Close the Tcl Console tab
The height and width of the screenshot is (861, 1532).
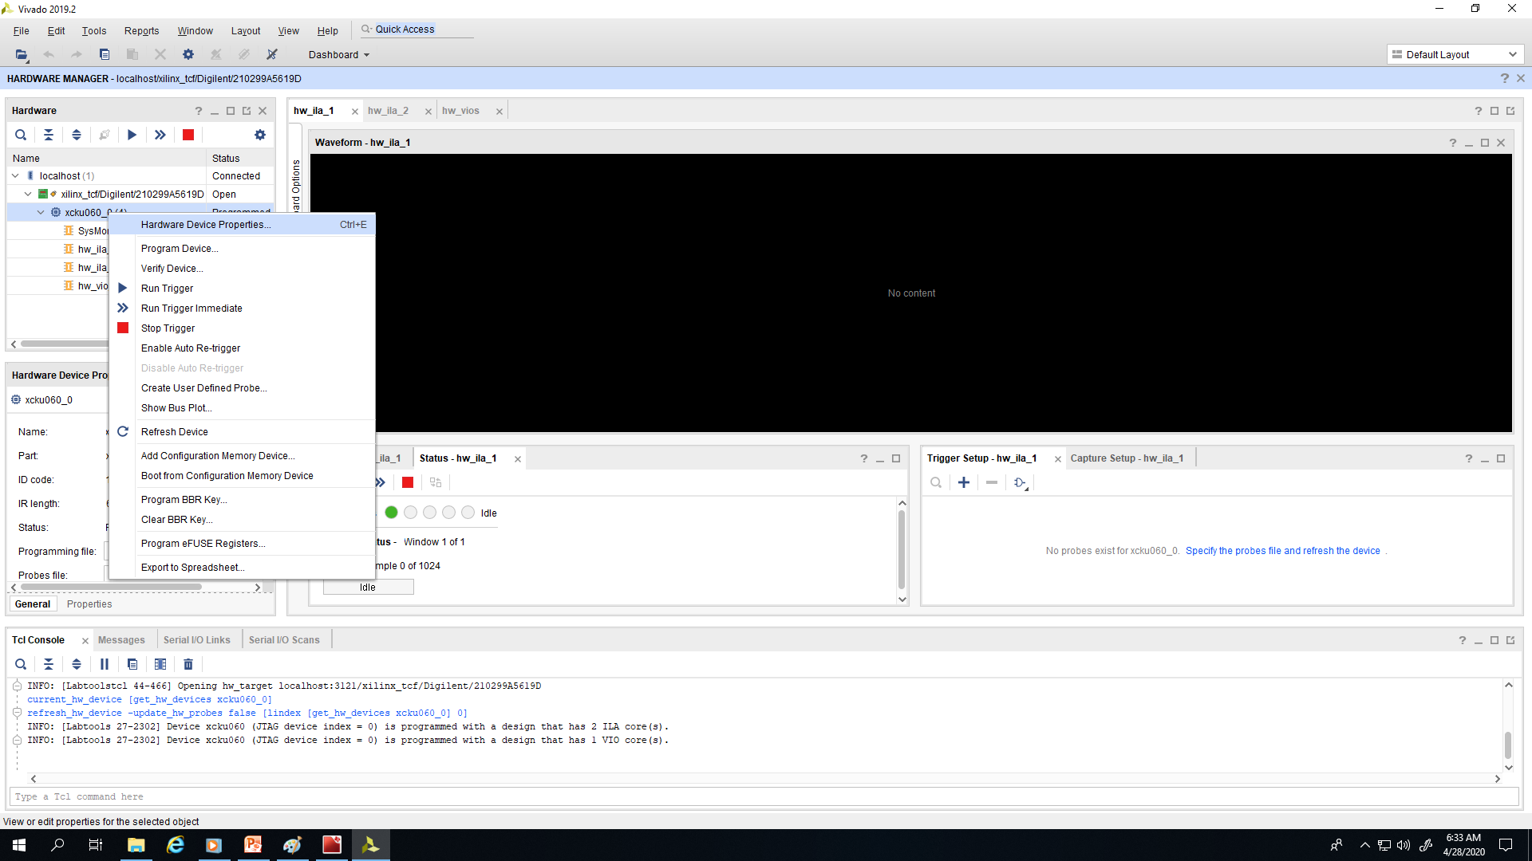[85, 641]
